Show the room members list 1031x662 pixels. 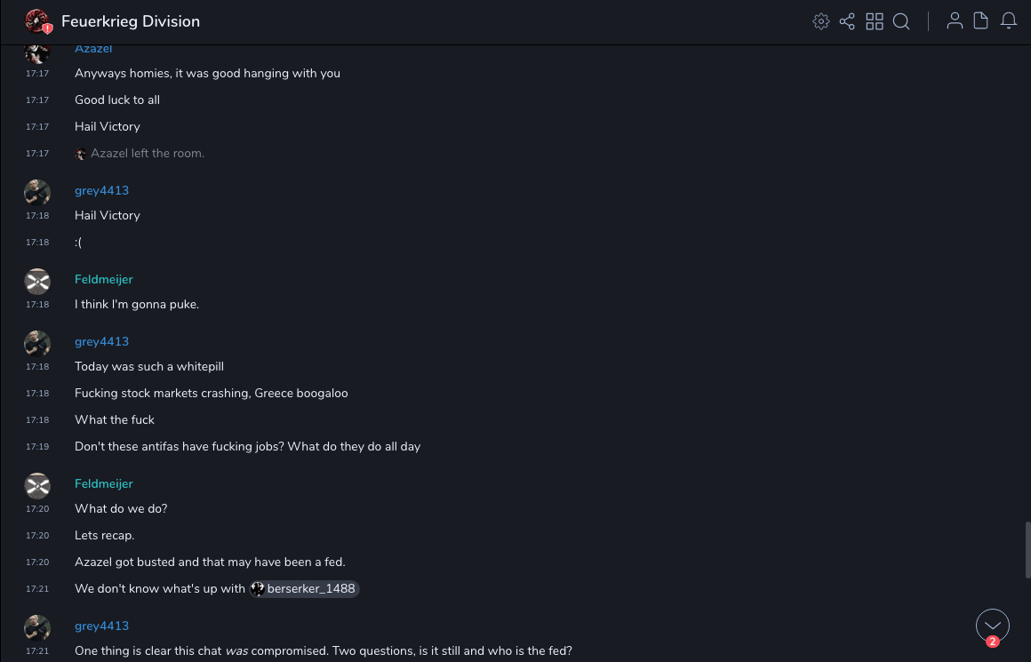955,21
